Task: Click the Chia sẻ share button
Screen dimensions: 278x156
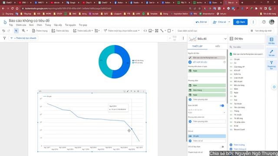Action: (219, 22)
